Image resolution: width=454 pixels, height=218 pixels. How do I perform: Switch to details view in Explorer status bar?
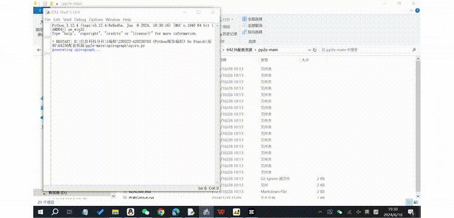tap(409, 202)
